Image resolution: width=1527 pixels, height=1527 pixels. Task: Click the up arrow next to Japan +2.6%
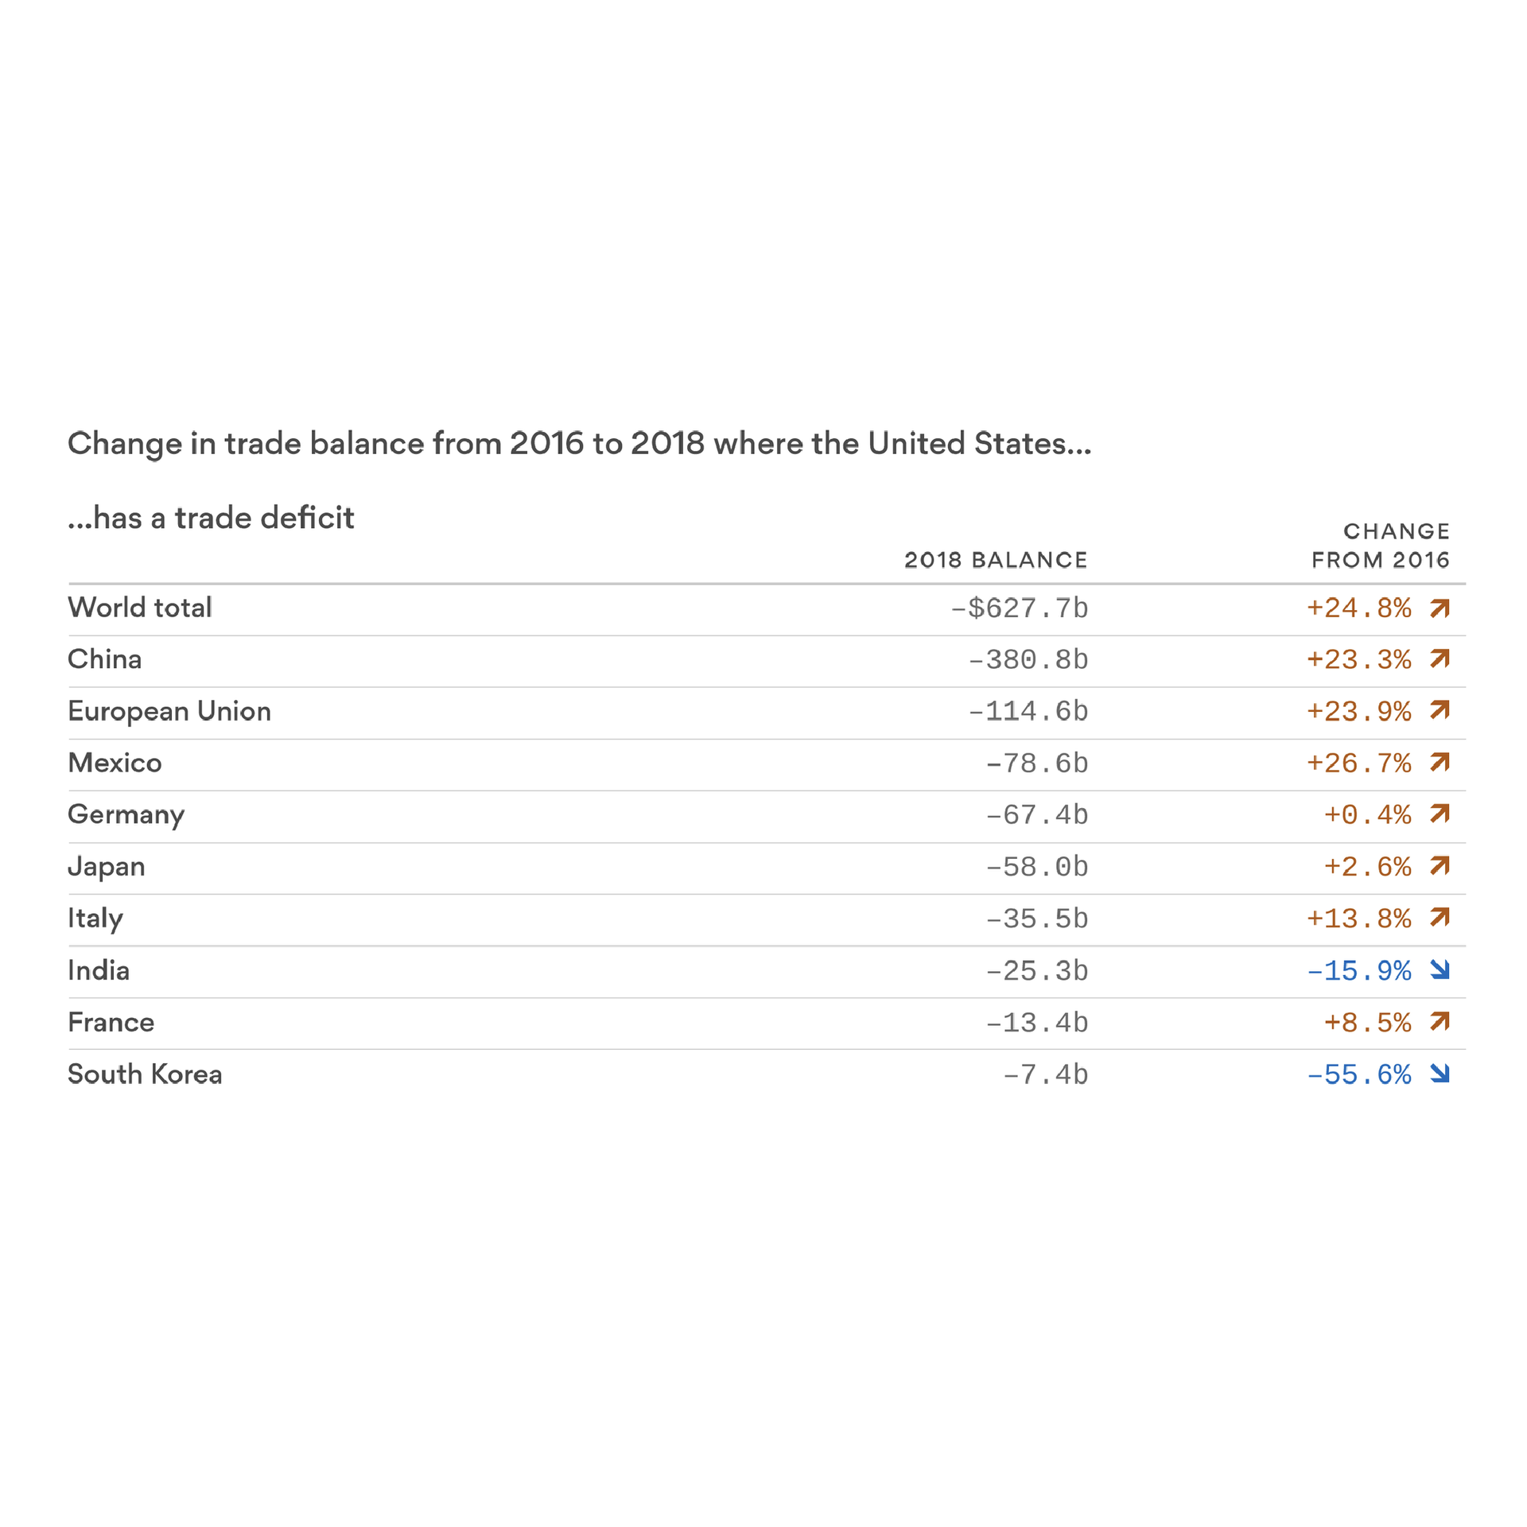click(1440, 866)
